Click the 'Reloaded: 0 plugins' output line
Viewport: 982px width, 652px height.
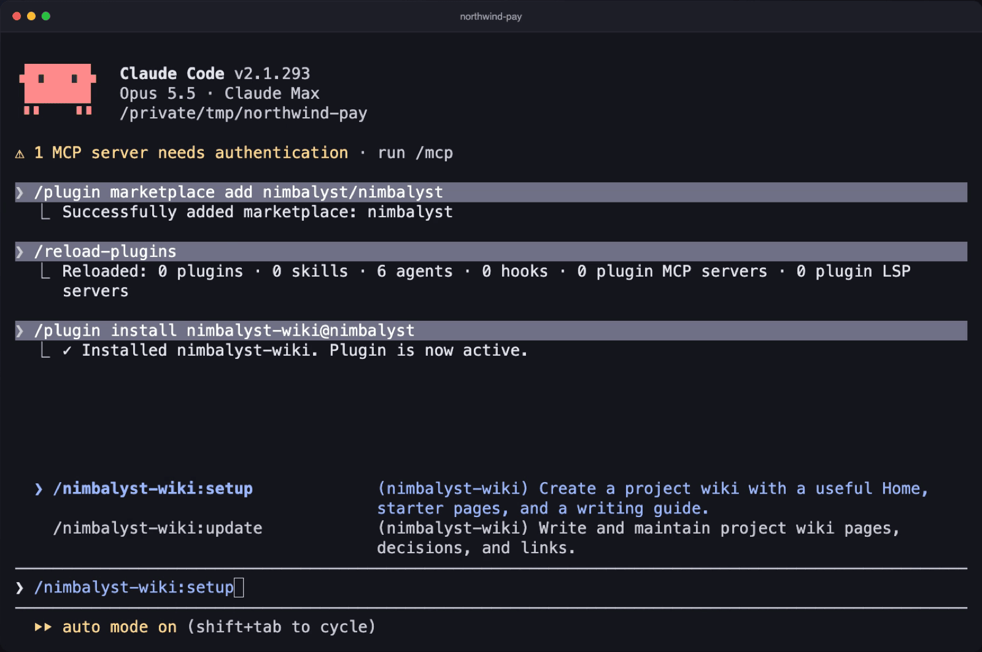pyautogui.click(x=486, y=281)
